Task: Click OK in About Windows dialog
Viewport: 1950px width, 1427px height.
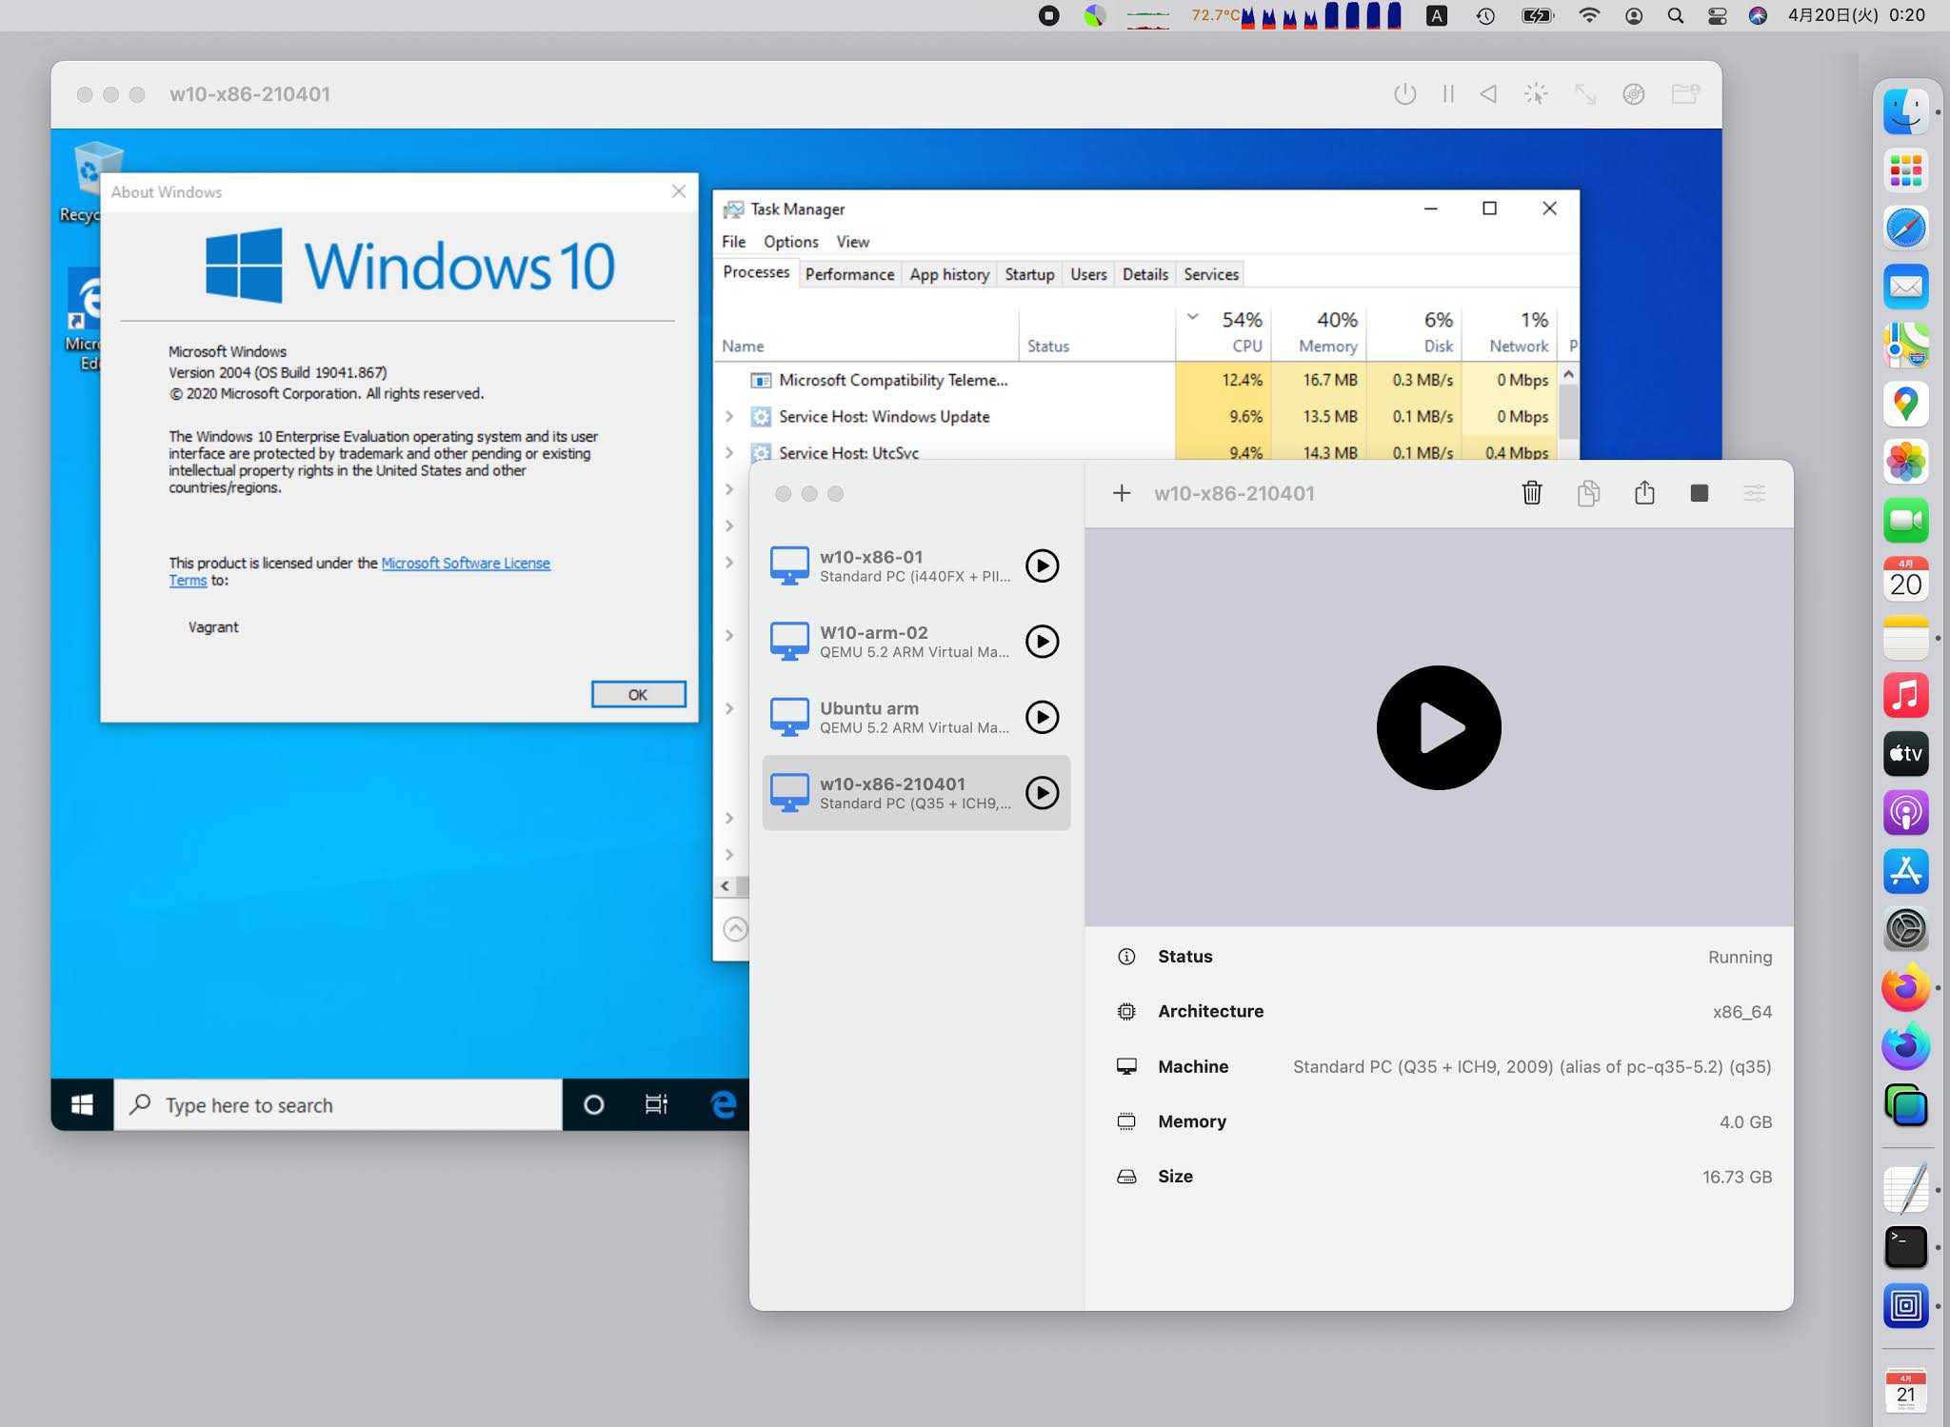Action: tap(638, 694)
